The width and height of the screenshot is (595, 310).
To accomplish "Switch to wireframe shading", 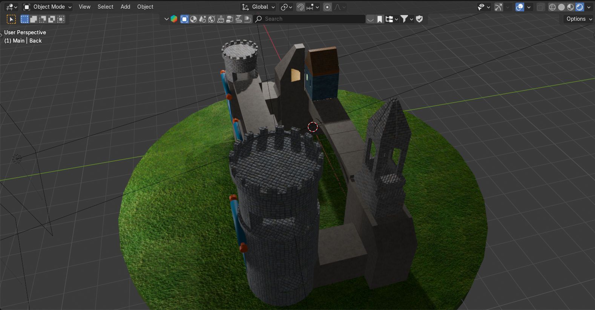I will (x=552, y=7).
